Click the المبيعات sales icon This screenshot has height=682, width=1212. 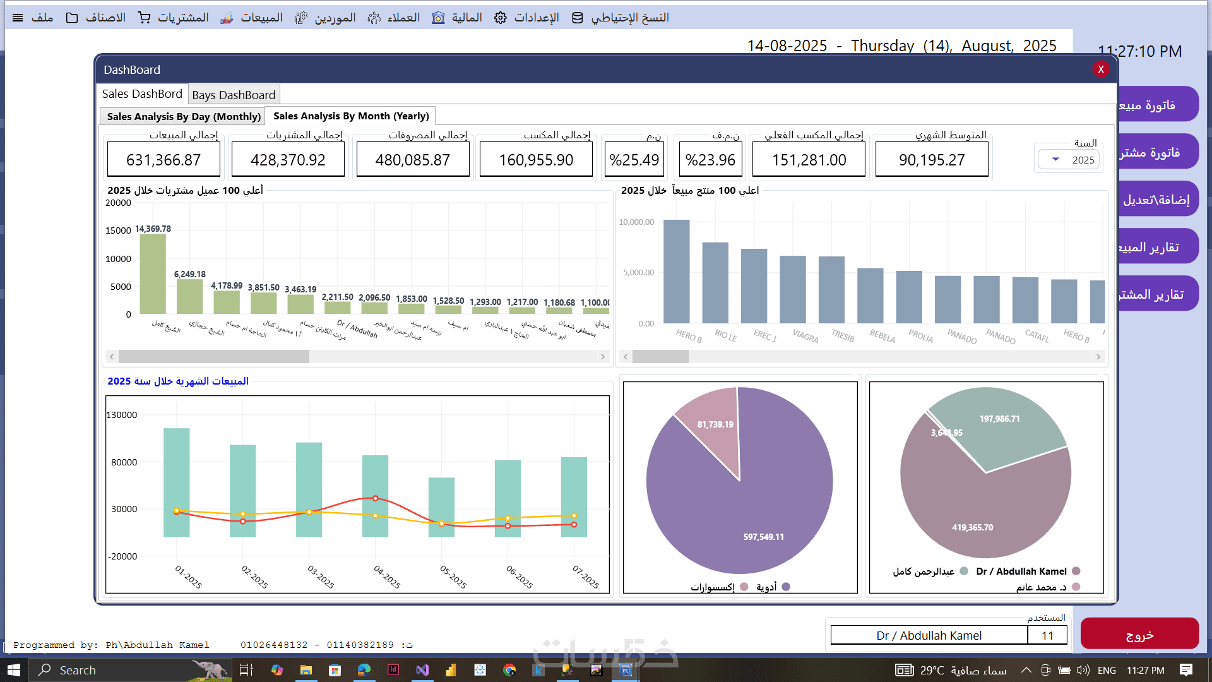click(227, 18)
